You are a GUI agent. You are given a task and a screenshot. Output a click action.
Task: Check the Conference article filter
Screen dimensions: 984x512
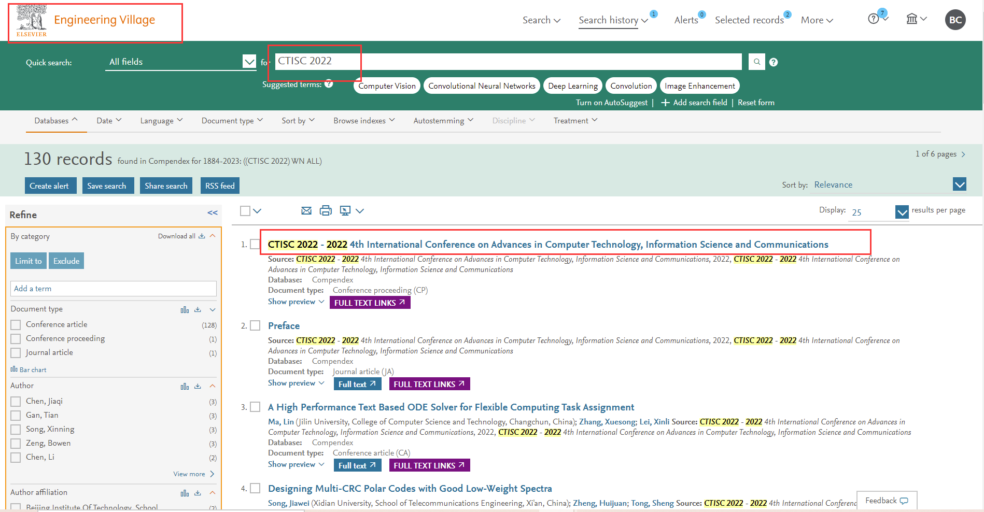[16, 325]
